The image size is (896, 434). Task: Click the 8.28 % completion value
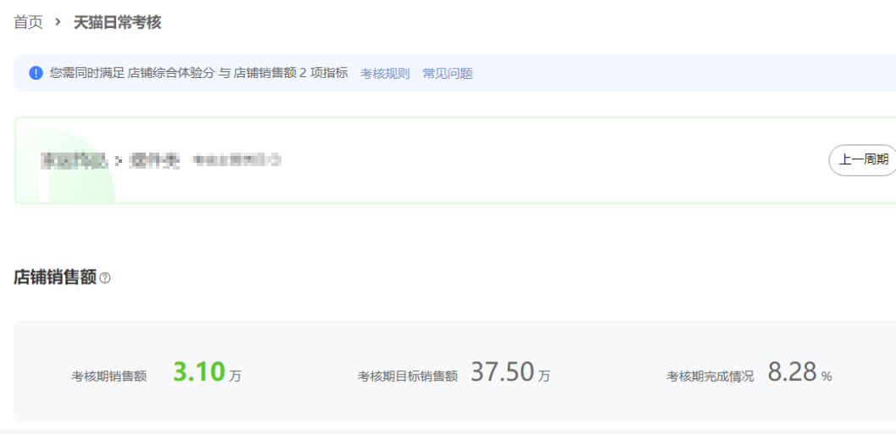click(799, 372)
